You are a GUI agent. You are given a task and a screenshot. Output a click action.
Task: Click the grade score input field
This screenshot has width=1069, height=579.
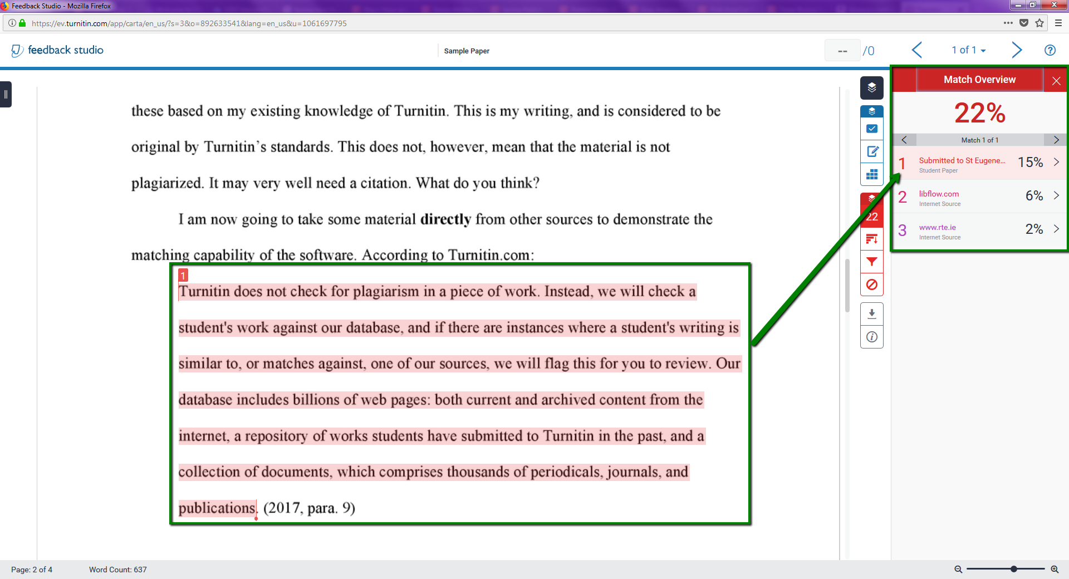(842, 51)
